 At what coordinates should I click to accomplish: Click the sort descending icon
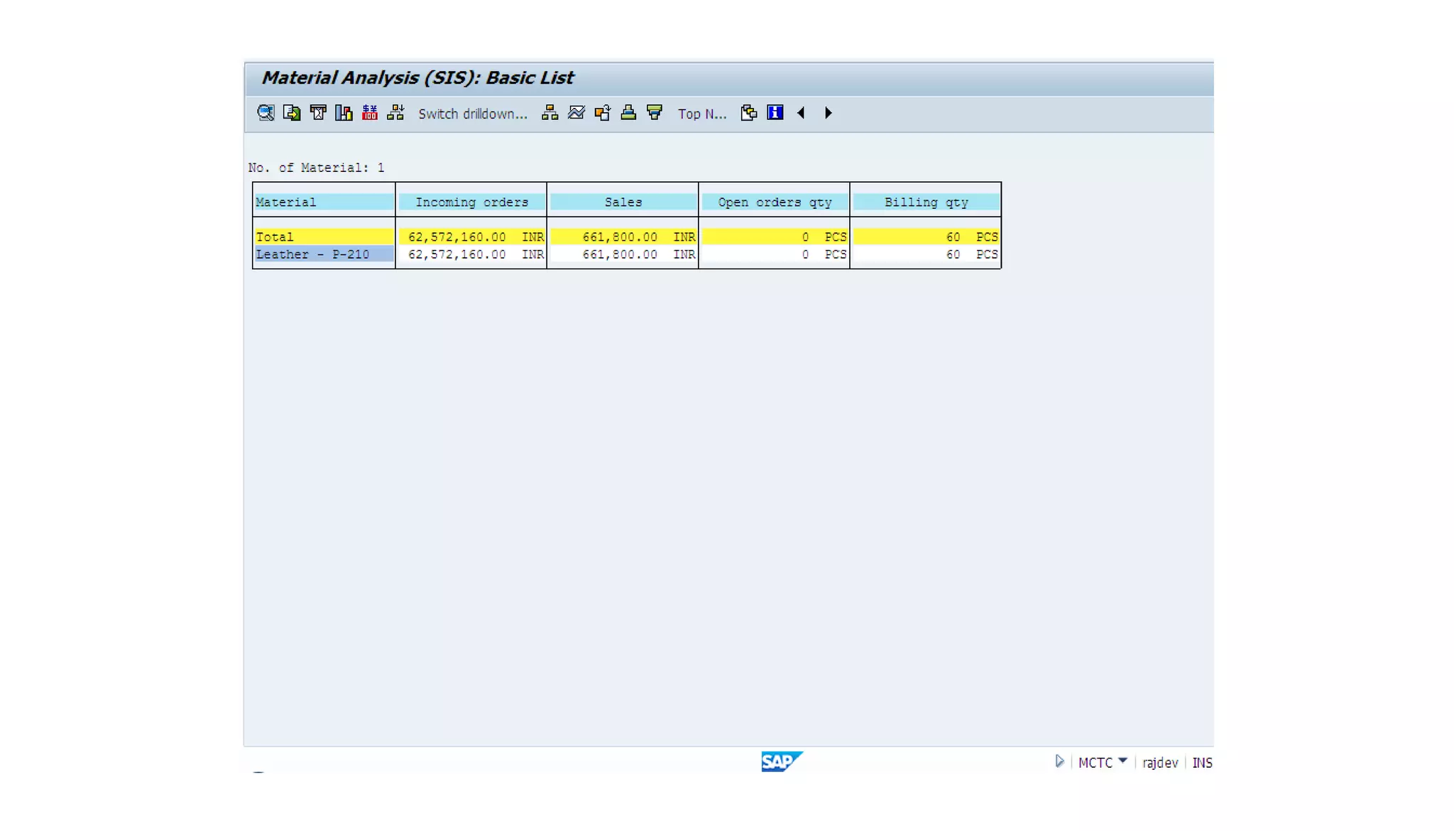coord(655,113)
